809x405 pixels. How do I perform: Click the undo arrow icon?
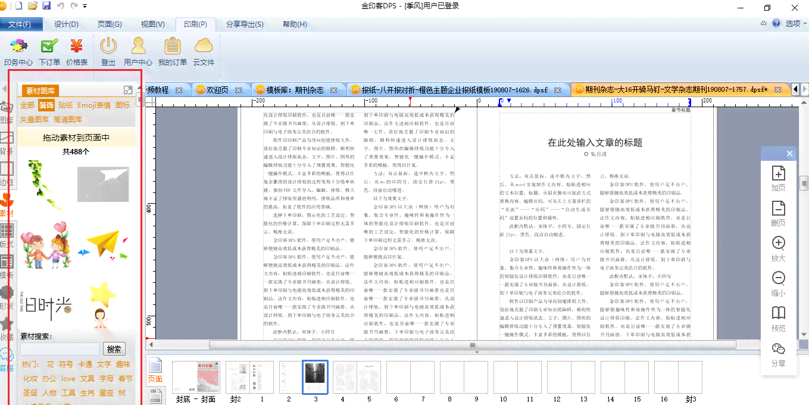(x=60, y=6)
